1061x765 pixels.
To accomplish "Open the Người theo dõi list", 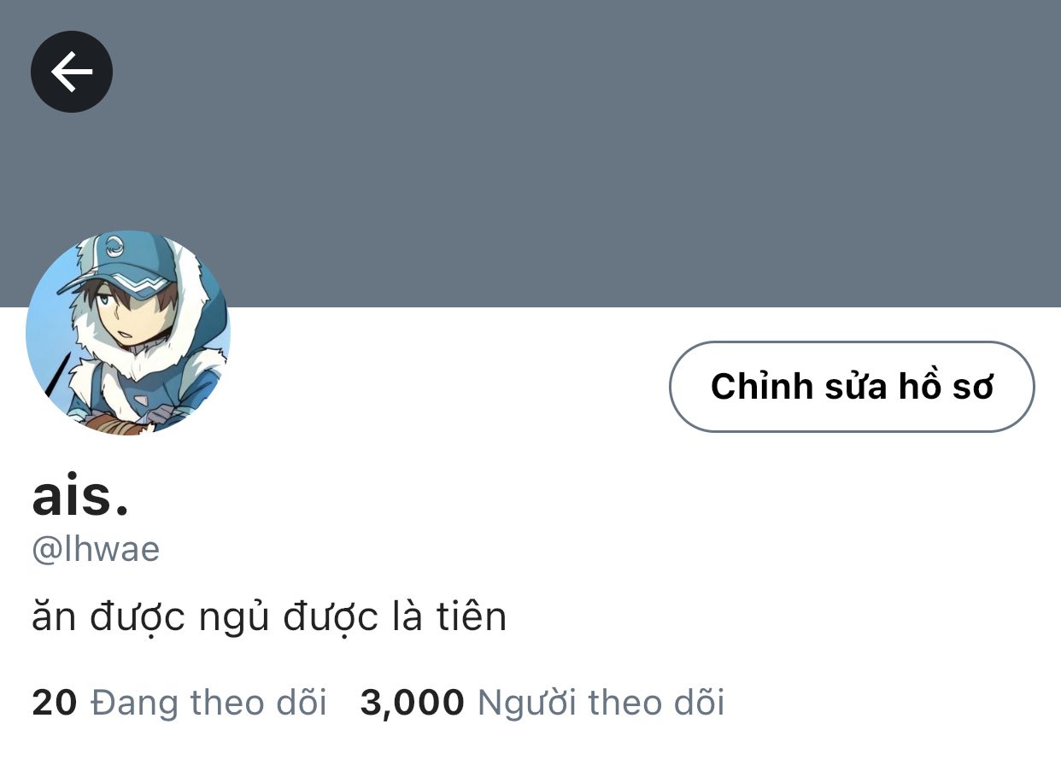I will [x=542, y=703].
